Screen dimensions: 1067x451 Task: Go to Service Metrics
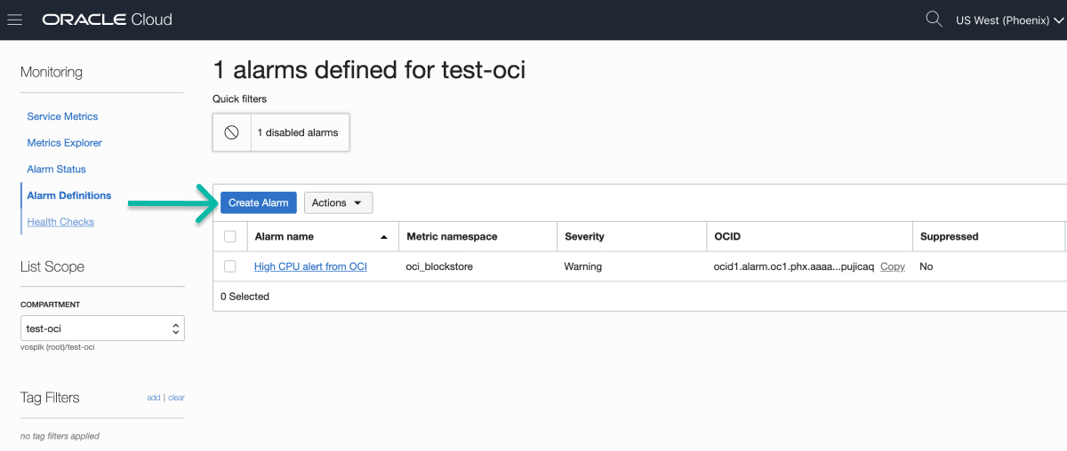point(62,116)
